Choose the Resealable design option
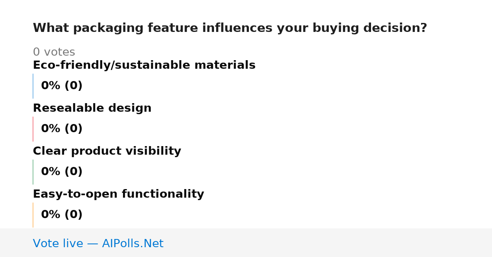 (92, 108)
